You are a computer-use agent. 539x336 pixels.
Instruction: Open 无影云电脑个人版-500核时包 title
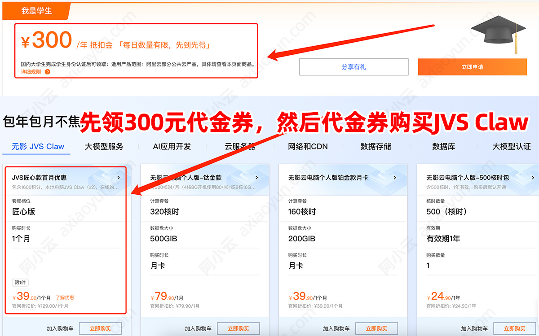[468, 178]
